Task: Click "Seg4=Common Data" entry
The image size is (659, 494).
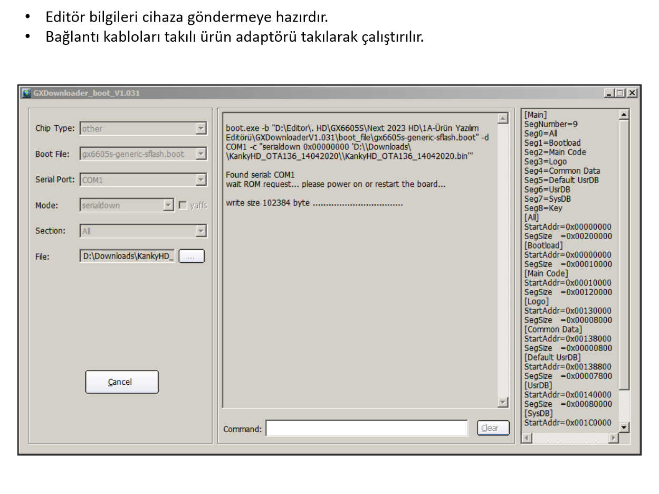Action: [x=562, y=171]
